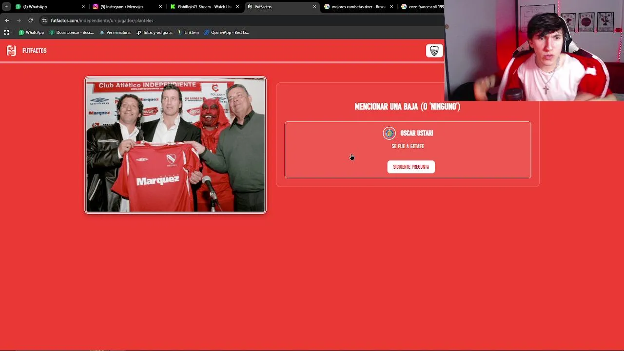Switch to the GabiRojo7L Stream tab

[x=204, y=7]
